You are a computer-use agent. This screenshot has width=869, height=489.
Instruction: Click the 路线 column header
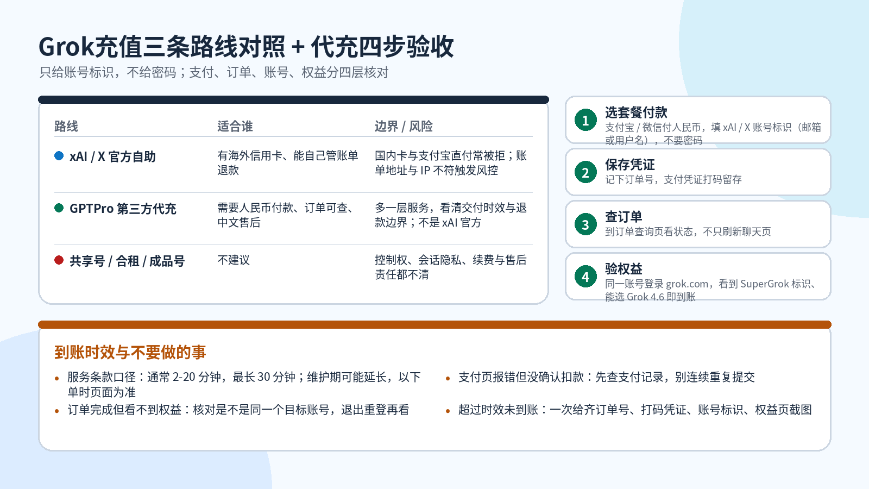click(x=66, y=127)
